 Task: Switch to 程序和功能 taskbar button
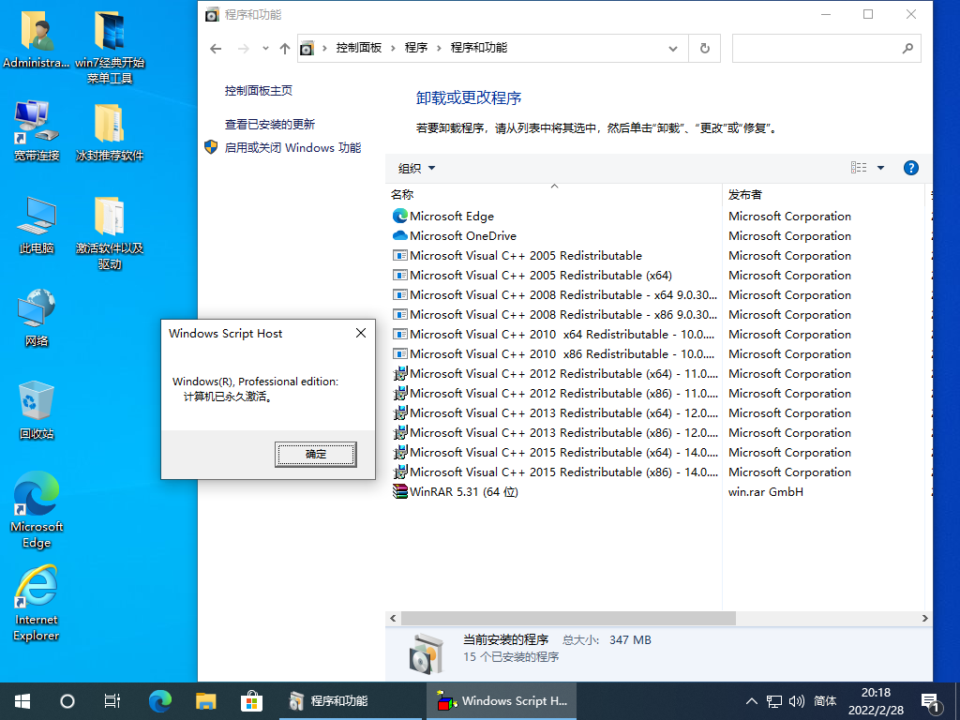point(351,701)
